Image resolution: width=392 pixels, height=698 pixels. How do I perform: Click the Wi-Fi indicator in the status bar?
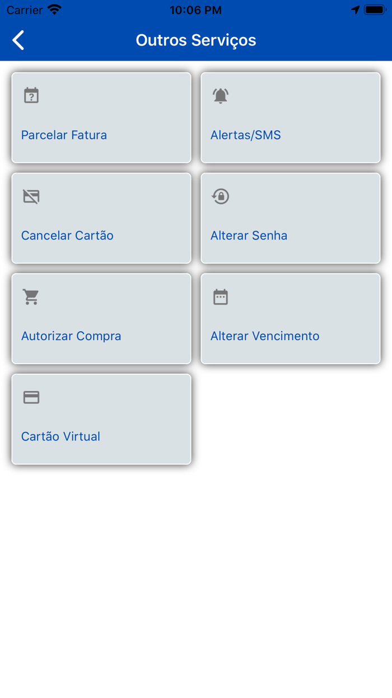[54, 9]
